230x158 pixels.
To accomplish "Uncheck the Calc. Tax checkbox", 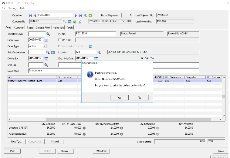I will pyautogui.click(x=142, y=58).
